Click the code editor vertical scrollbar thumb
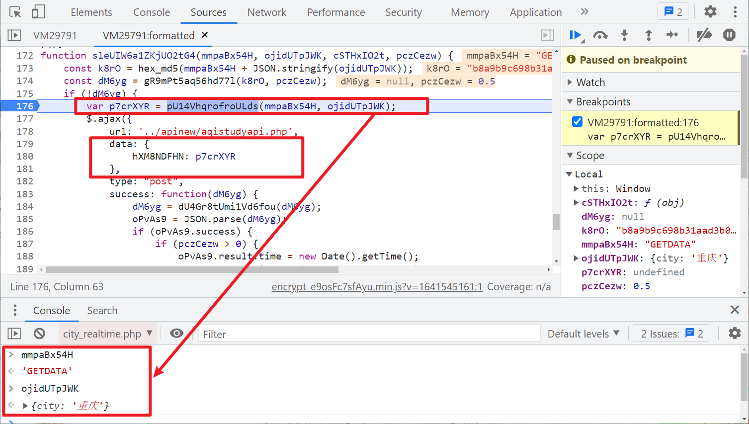 click(556, 222)
